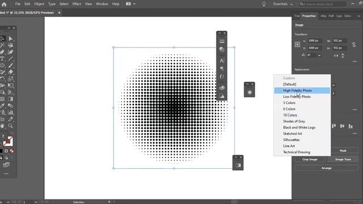Open the Object menu
The height and width of the screenshot is (204, 363).
tap(39, 4)
